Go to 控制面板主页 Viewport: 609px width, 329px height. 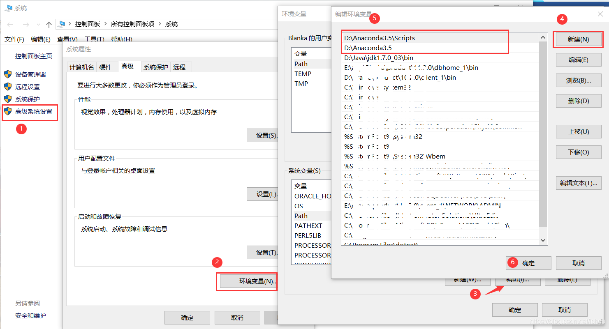click(34, 56)
